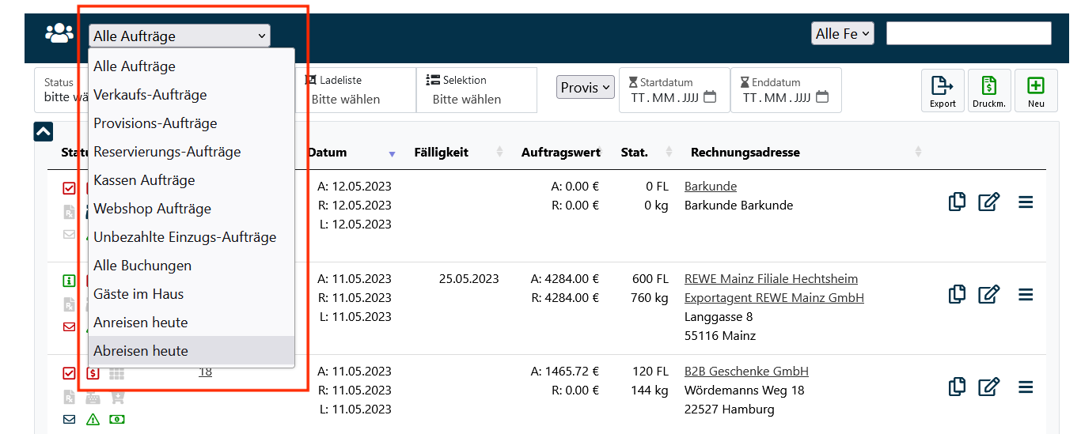The image size is (1081, 434).
Task: Open calendar picker for Enddatum
Action: [x=822, y=97]
